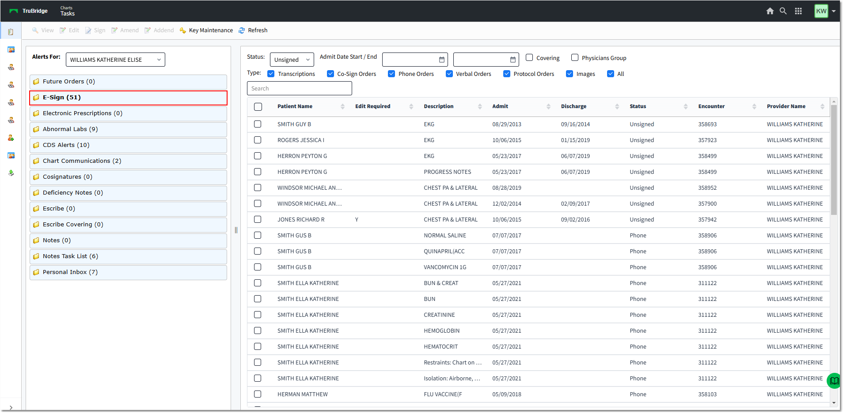Click the search magnifier icon
This screenshot has height=413, width=843.
(x=783, y=11)
